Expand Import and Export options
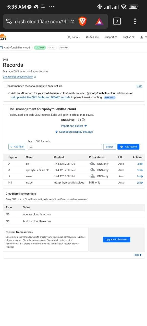Image resolution: width=147 pixels, height=326 pixels. [x=74, y=126]
